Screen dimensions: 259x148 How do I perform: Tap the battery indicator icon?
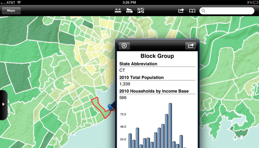point(256,3)
